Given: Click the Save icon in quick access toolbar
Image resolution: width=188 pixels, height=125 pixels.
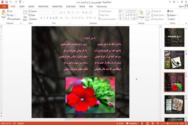Looking at the screenshot, I should pos(7,2).
